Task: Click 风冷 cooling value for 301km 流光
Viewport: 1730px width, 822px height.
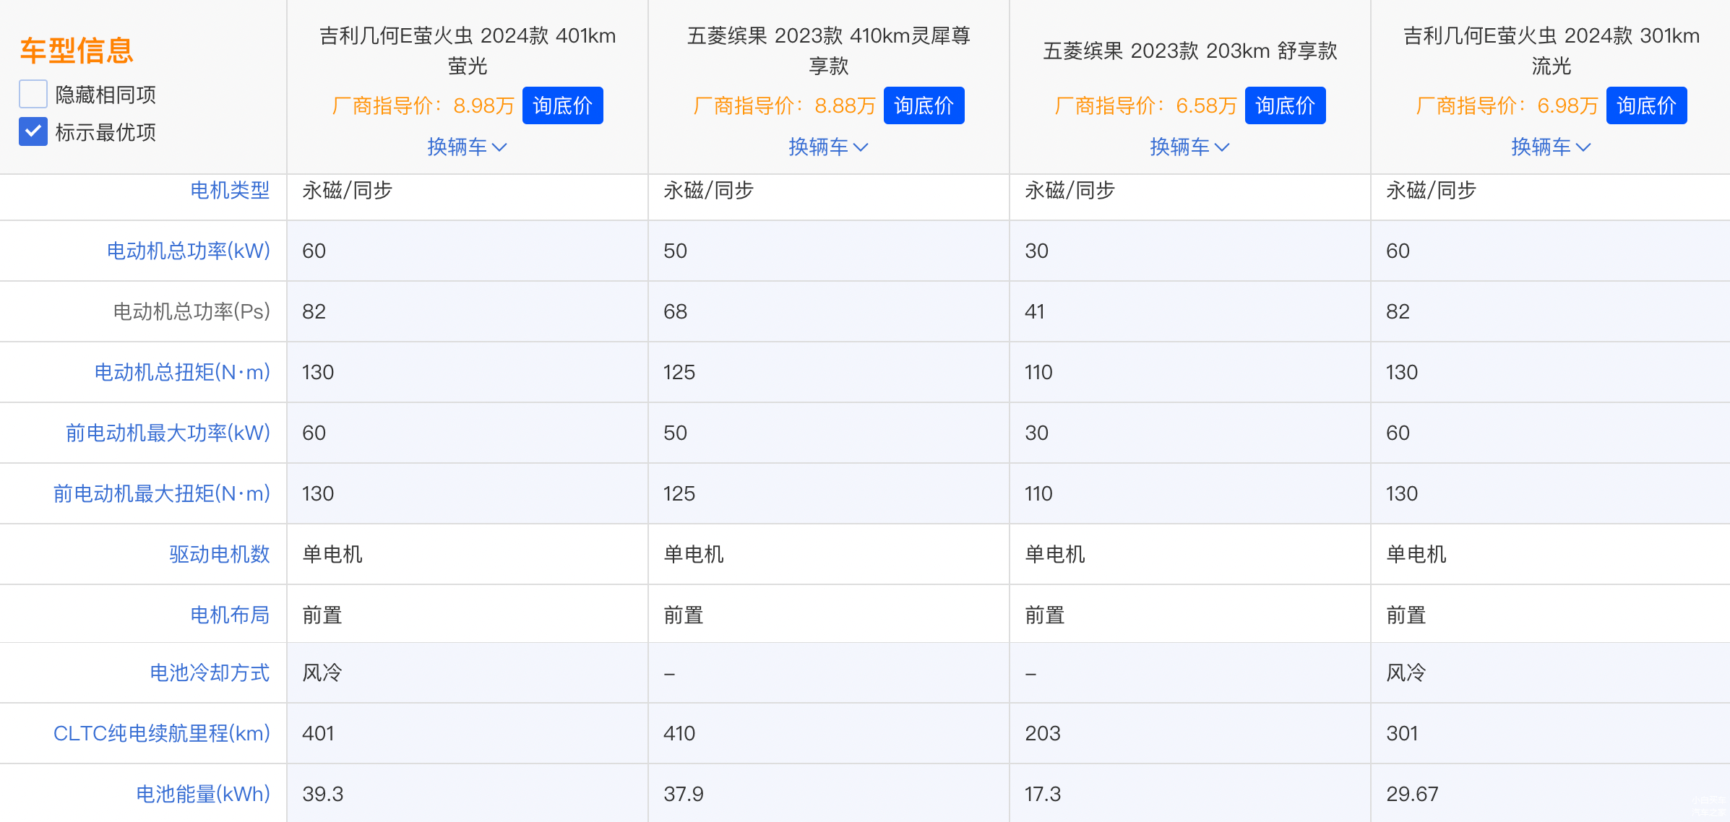Action: pyautogui.click(x=1406, y=672)
